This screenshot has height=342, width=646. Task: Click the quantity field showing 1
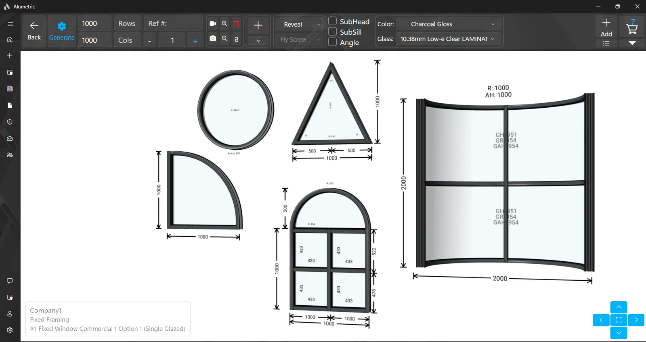pyautogui.click(x=172, y=40)
